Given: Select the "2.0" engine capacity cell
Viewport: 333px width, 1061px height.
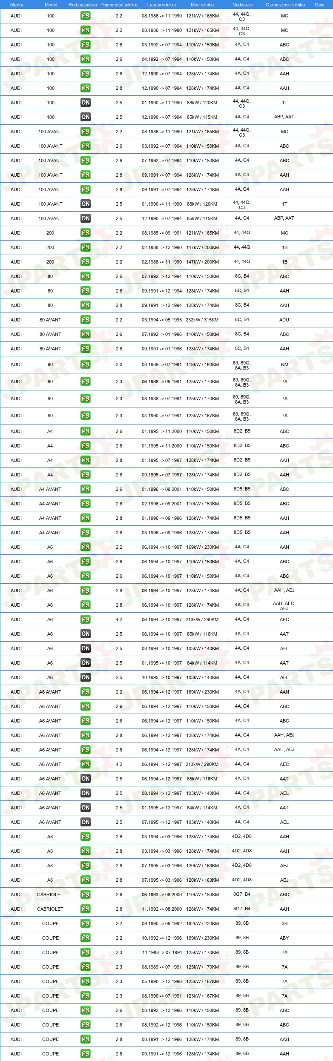Looking at the screenshot, I should tap(119, 364).
